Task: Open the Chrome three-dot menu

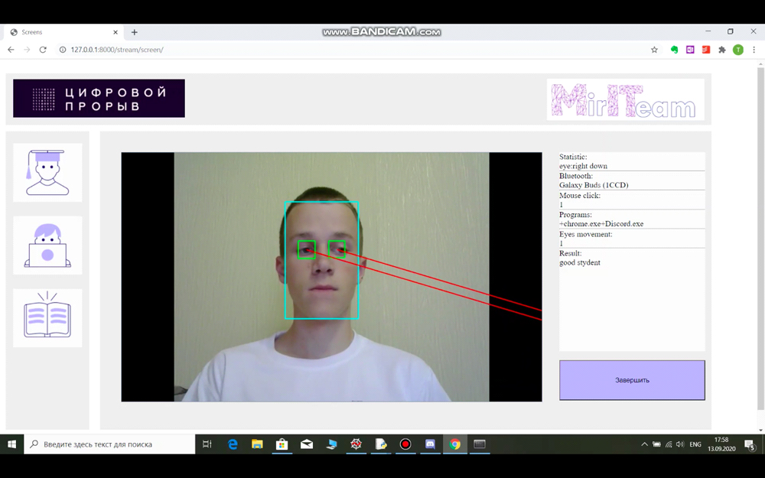Action: pos(754,50)
